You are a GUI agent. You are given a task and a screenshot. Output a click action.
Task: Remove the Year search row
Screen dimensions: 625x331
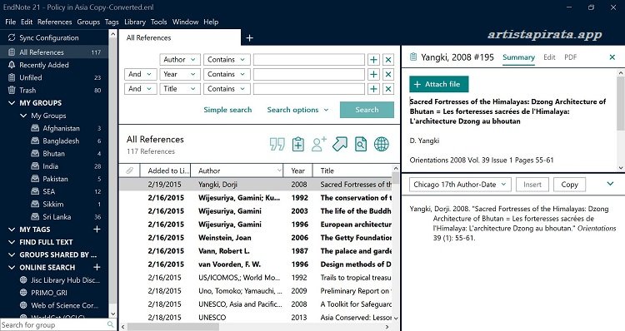click(x=388, y=74)
